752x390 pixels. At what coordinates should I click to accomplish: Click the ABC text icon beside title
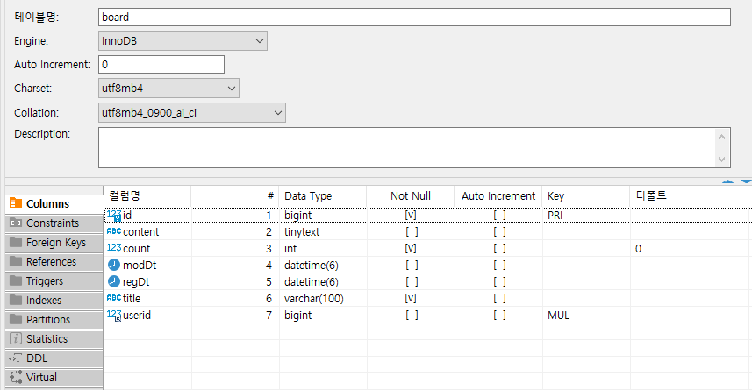pos(114,298)
